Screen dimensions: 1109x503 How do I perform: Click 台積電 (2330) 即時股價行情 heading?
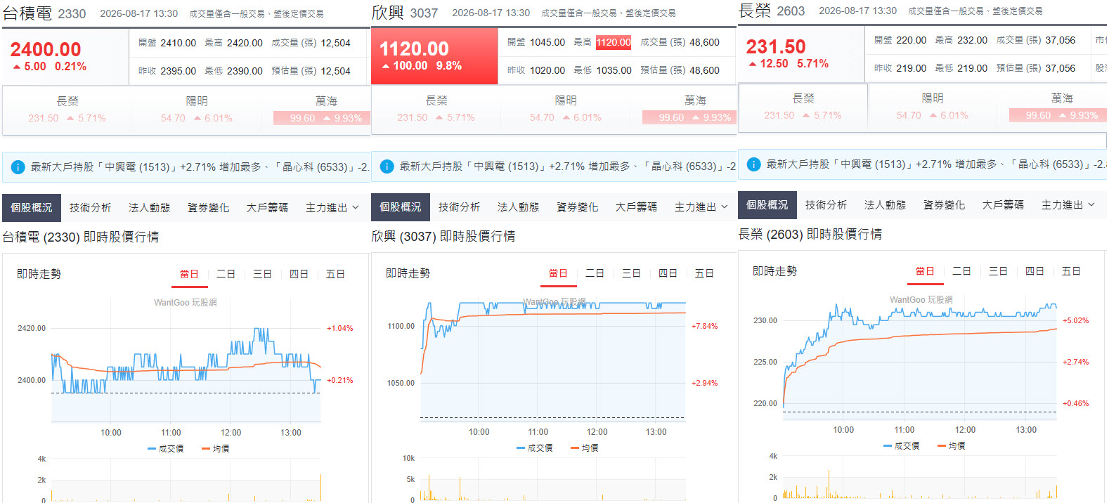[x=80, y=237]
